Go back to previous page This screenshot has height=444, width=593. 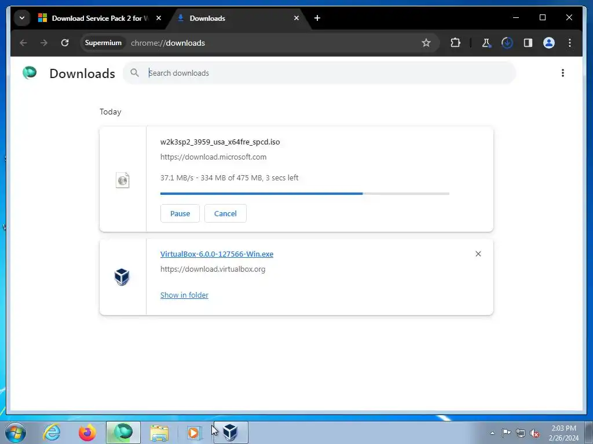pyautogui.click(x=23, y=43)
